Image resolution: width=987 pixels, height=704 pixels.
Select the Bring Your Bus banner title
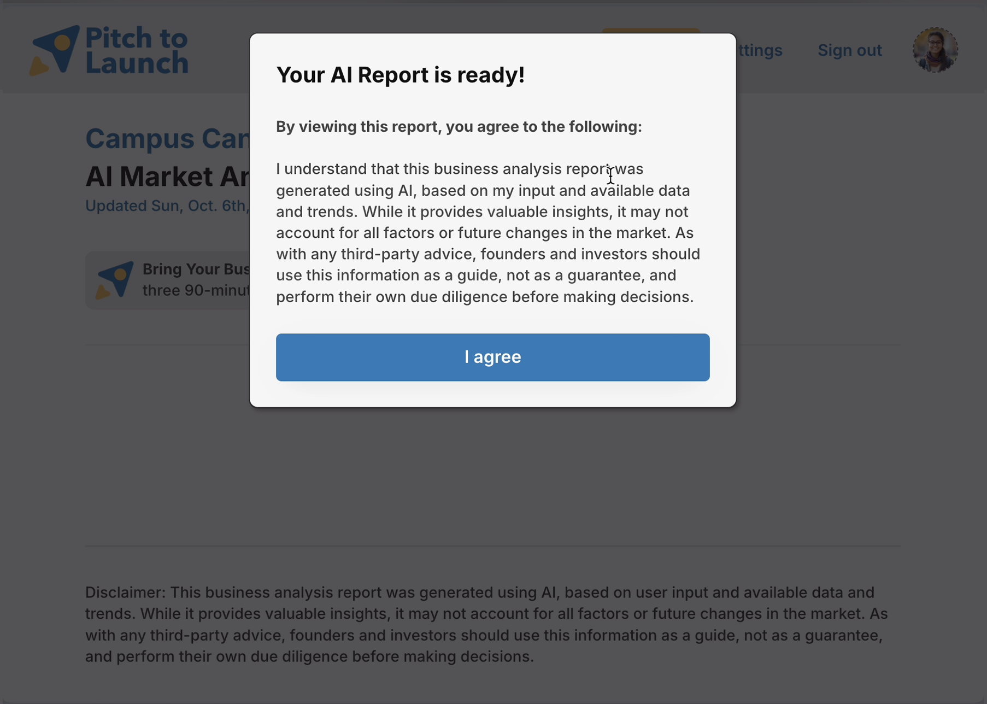196,269
